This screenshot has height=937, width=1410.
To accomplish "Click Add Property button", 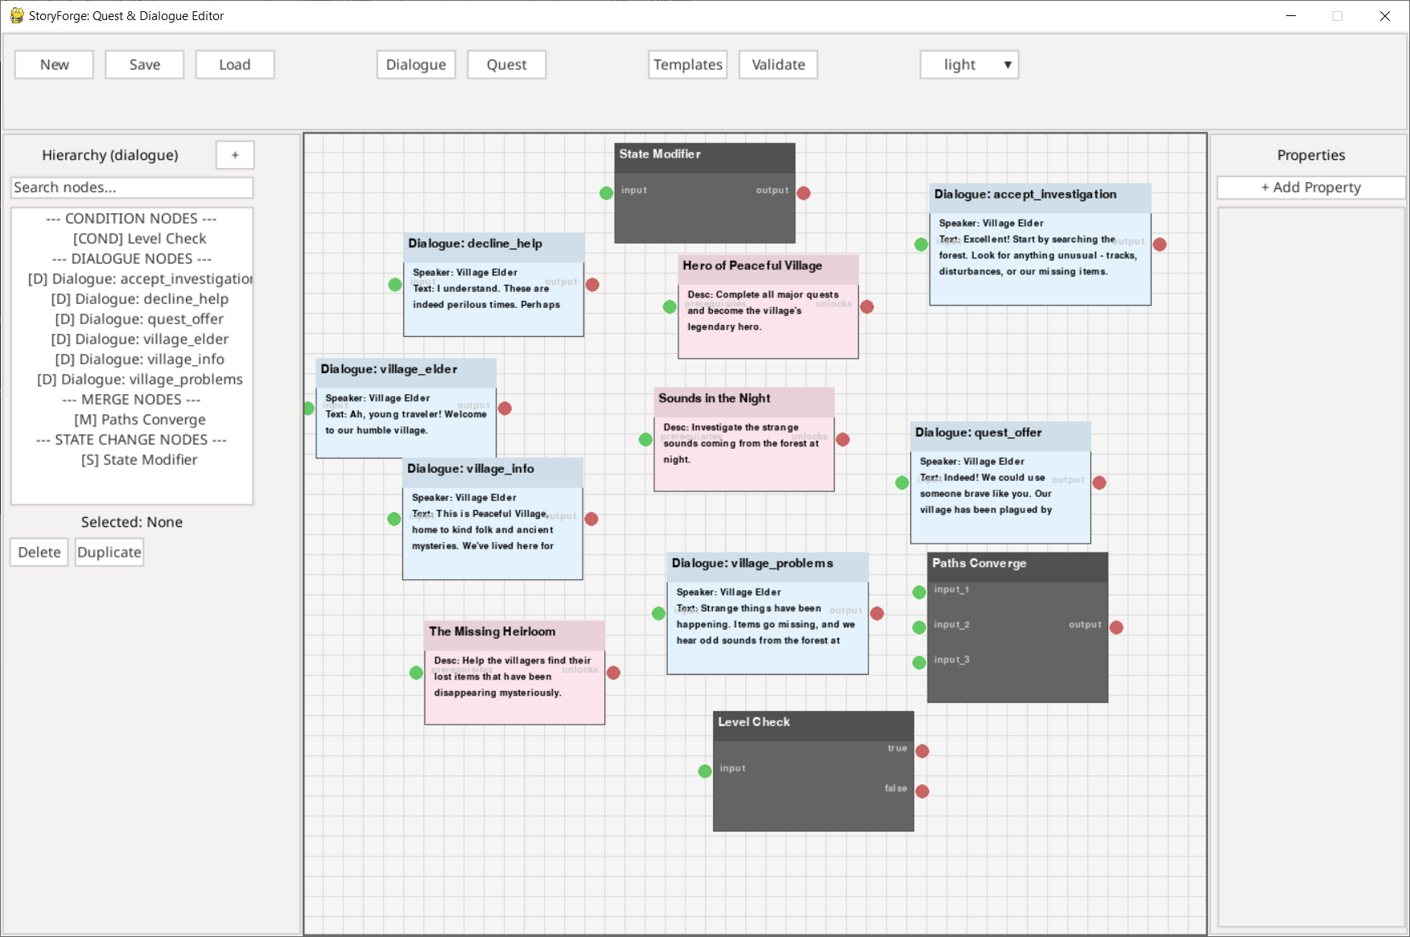I will [1311, 187].
